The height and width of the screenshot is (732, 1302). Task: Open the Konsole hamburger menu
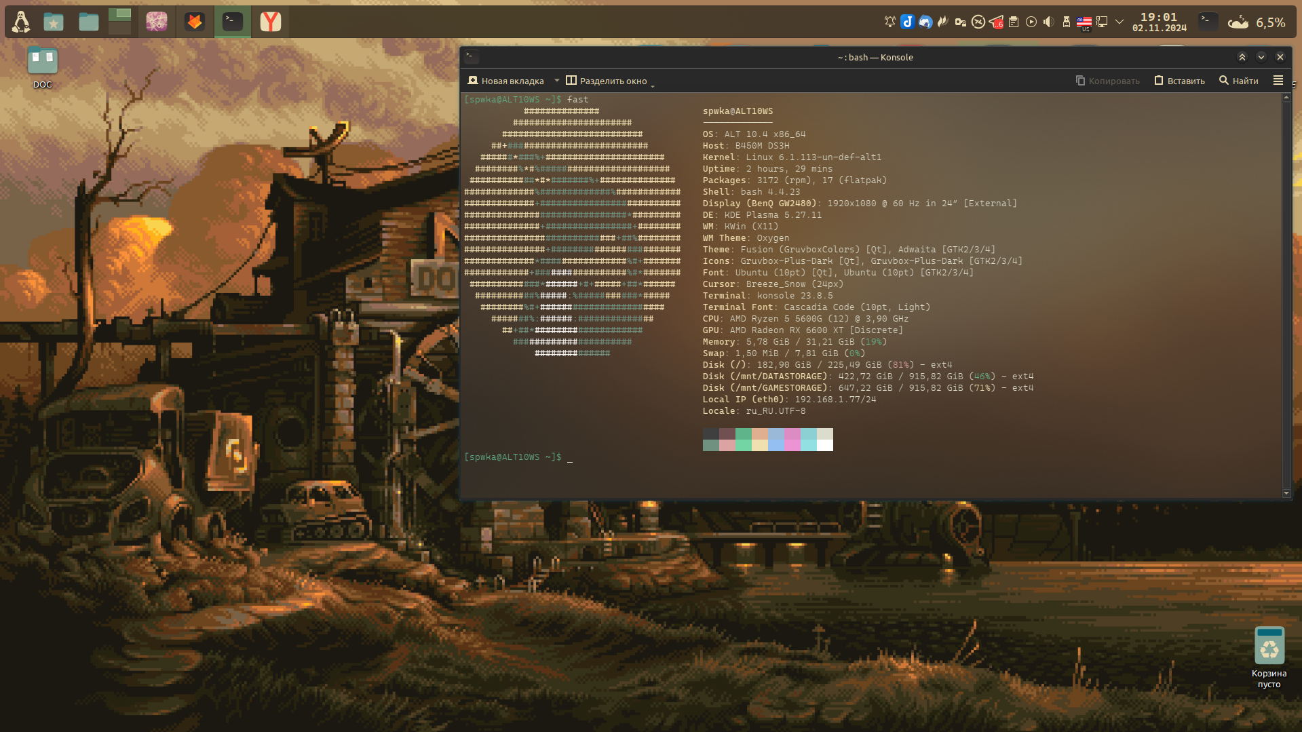click(1278, 81)
